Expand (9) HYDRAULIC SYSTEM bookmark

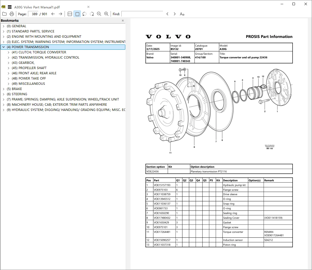pyautogui.click(x=4, y=110)
